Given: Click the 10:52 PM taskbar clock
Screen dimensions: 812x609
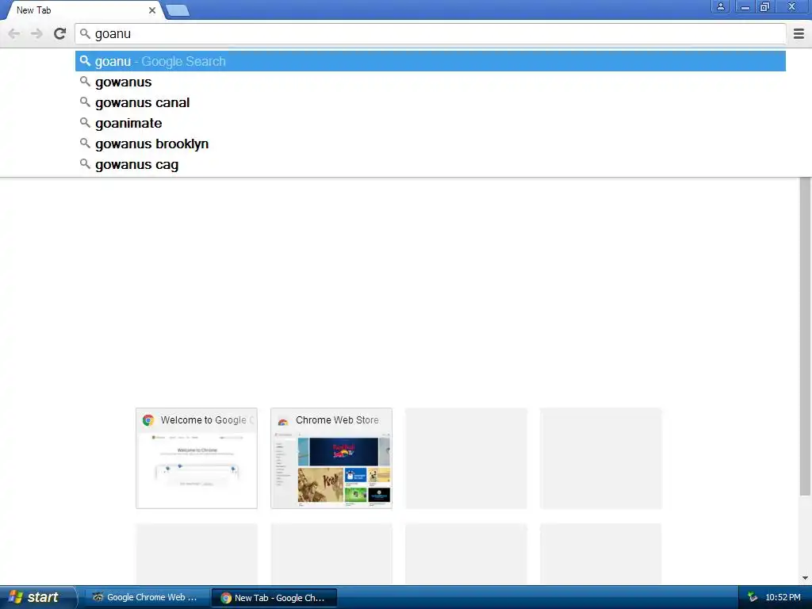Looking at the screenshot, I should 783,597.
